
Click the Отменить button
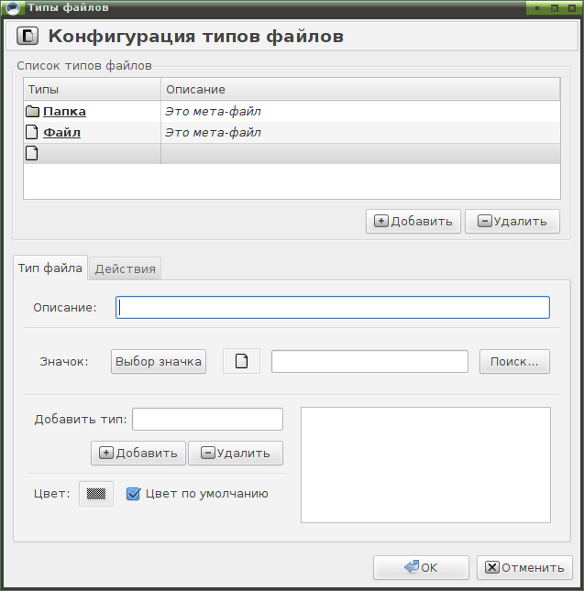click(x=524, y=567)
